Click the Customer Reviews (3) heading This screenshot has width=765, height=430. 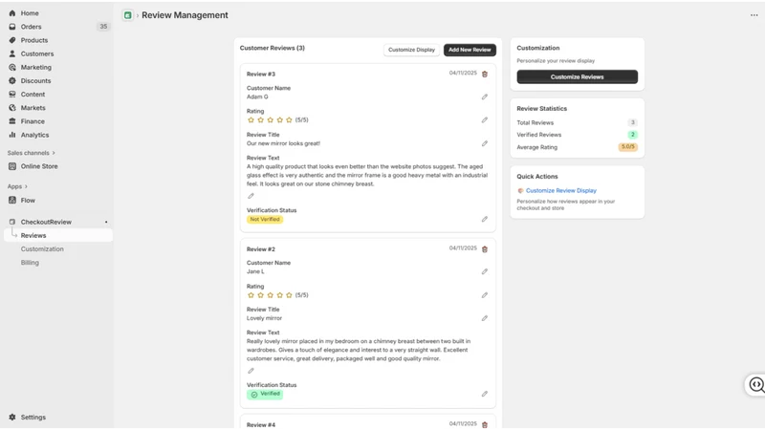point(273,49)
